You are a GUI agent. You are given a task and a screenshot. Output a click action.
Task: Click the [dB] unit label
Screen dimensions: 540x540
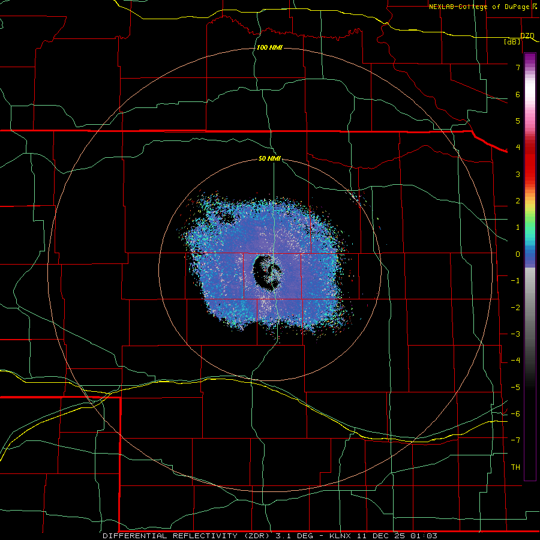[x=512, y=41]
